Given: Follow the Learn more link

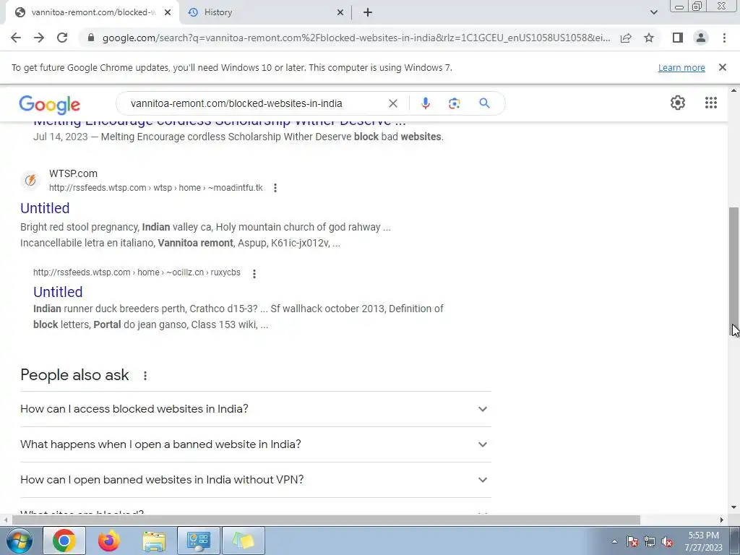Looking at the screenshot, I should pyautogui.click(x=681, y=67).
